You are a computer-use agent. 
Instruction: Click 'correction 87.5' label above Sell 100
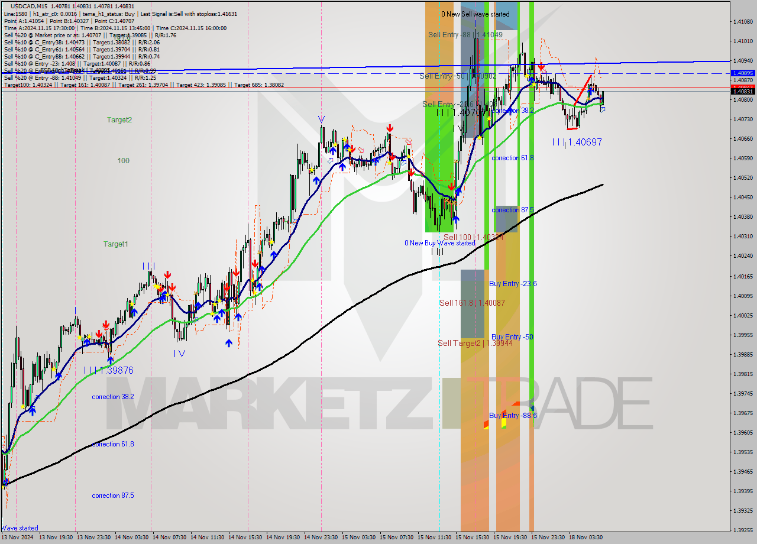pos(513,210)
